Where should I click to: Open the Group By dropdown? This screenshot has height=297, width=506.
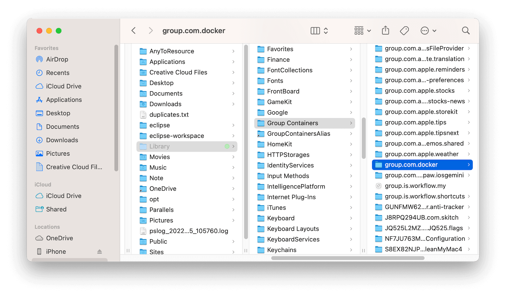point(362,31)
